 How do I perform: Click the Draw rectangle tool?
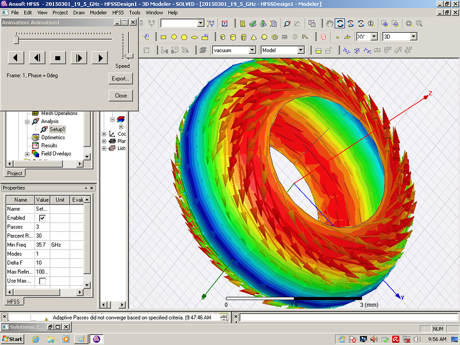click(x=163, y=37)
